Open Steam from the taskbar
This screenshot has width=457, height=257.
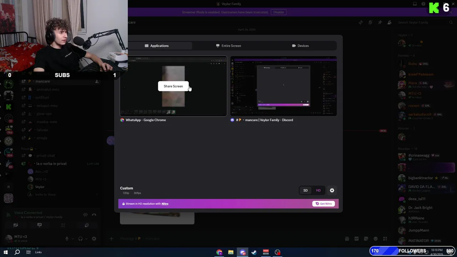tap(254, 252)
